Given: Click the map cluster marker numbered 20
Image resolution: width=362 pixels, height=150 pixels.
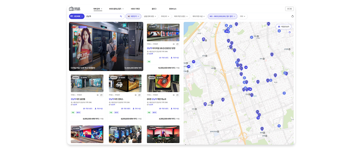Looking at the screenshot, I should click(250, 89).
